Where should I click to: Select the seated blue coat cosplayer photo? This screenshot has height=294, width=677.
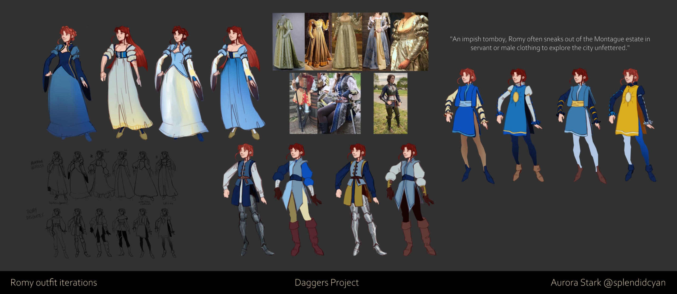[x=339, y=103]
